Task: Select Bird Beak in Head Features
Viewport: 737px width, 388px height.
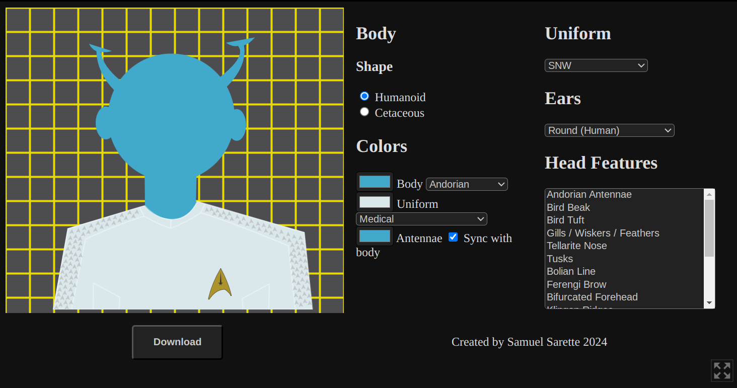Action: point(625,207)
